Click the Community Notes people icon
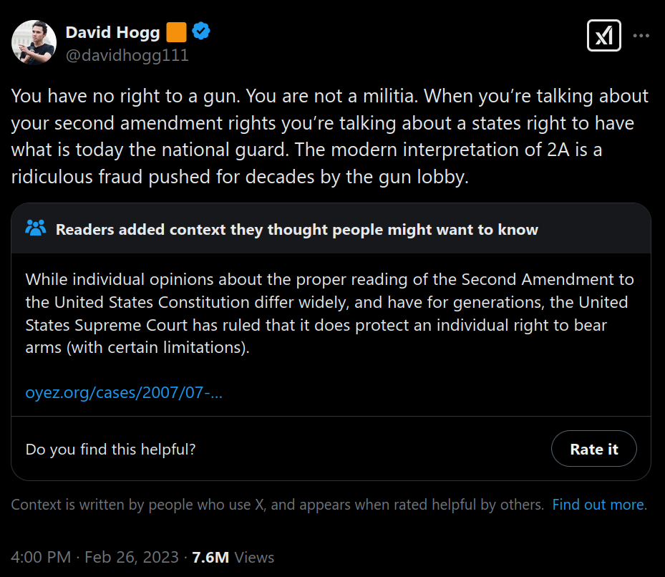The height and width of the screenshot is (577, 665). click(35, 229)
